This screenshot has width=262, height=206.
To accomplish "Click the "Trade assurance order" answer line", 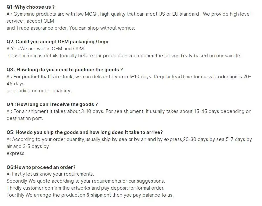I will click(71, 28).
